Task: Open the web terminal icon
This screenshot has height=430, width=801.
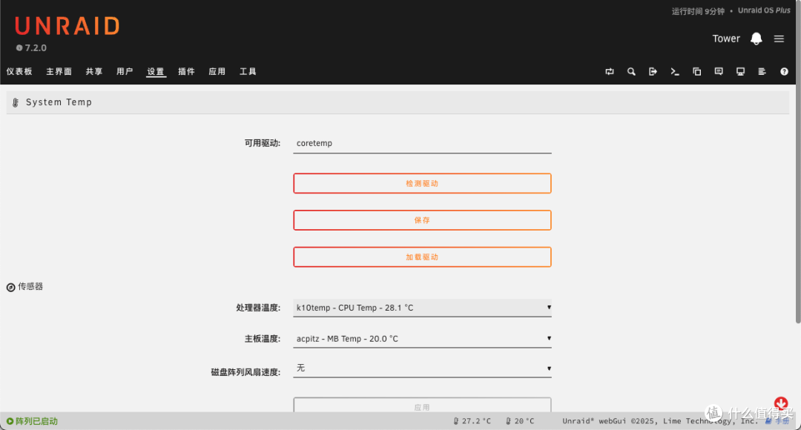Action: click(675, 71)
